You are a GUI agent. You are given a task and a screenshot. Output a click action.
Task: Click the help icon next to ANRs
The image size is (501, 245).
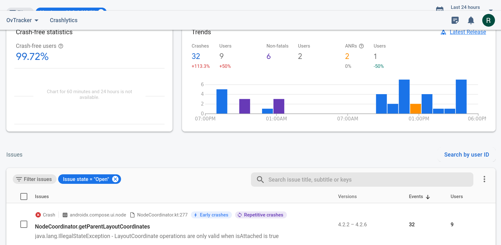click(361, 46)
